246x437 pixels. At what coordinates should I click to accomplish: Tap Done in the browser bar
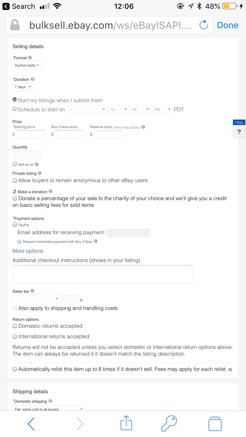228,25
